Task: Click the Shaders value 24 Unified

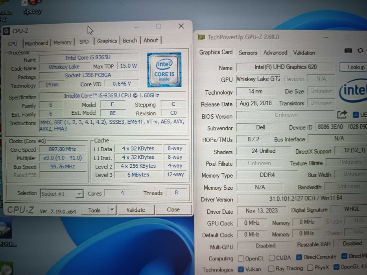Action: tap(263, 151)
